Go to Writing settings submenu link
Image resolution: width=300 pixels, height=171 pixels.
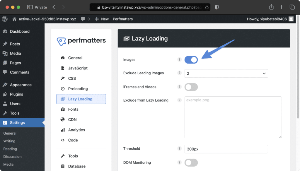point(9,141)
